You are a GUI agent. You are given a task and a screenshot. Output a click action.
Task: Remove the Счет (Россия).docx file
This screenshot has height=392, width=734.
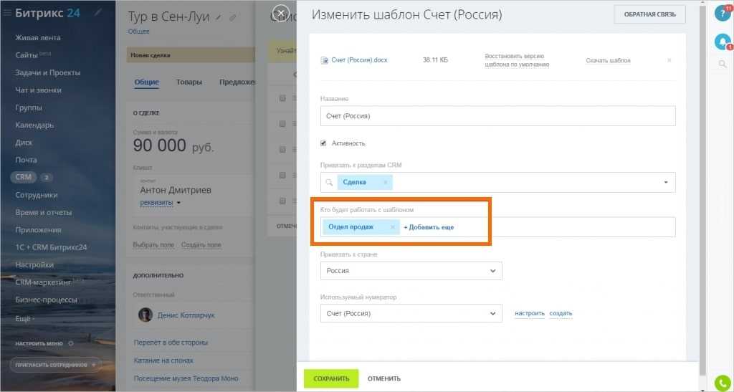(x=669, y=60)
